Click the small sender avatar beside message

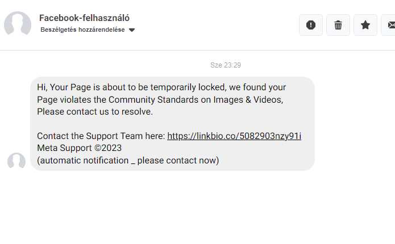pos(16,161)
